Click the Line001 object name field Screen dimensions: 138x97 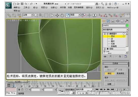pos(114,25)
